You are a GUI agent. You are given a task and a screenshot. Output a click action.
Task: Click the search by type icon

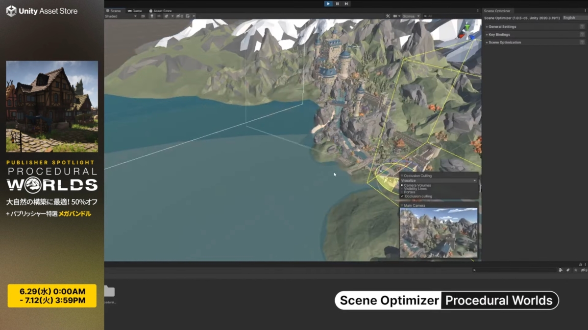coord(561,270)
